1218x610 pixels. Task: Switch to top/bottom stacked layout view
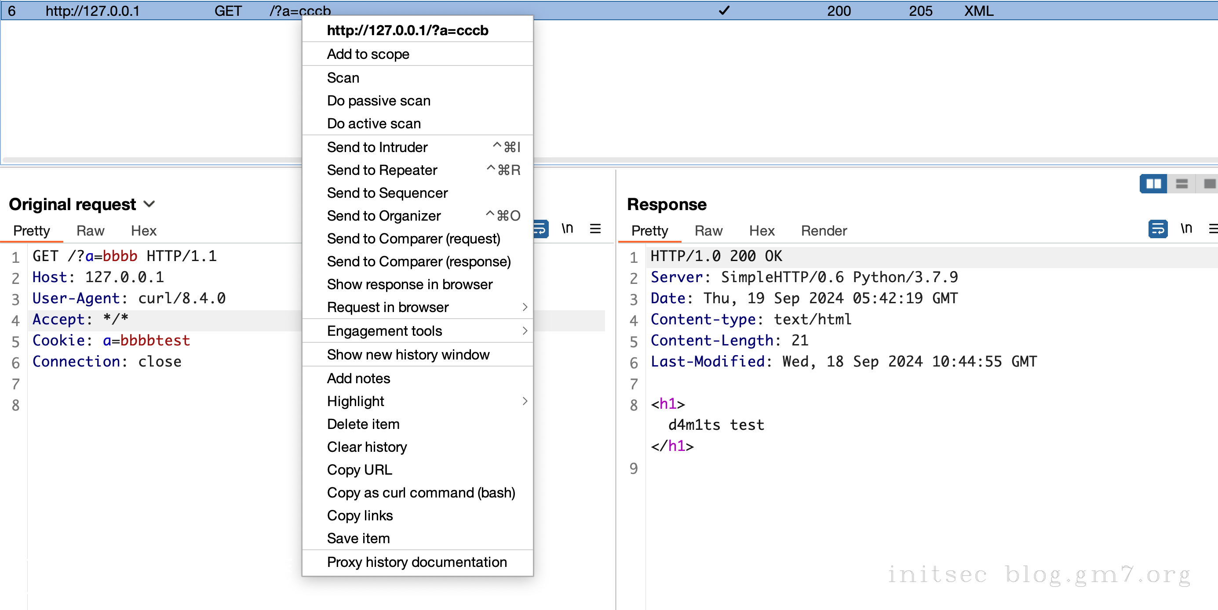[x=1182, y=184]
